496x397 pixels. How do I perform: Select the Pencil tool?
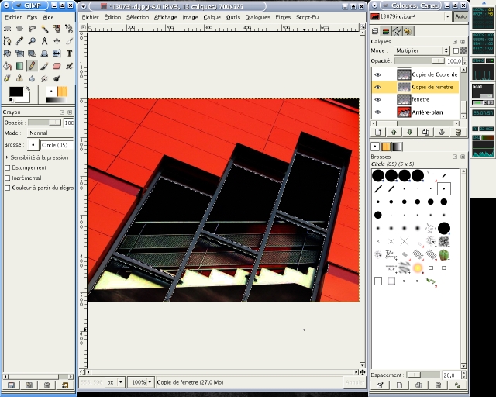(x=32, y=66)
